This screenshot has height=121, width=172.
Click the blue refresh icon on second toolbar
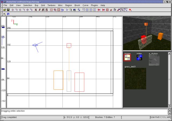click(x=8, y=14)
